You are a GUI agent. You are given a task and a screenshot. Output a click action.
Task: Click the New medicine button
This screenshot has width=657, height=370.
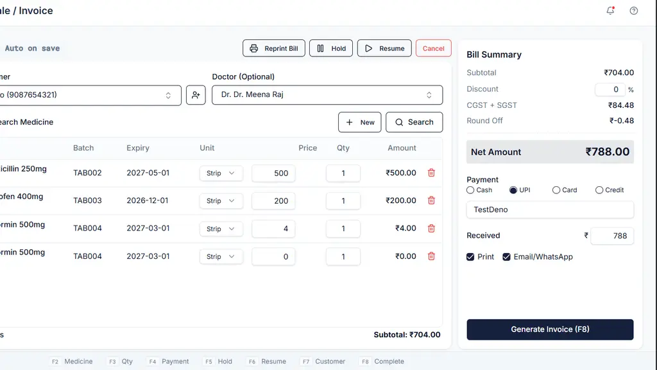[x=360, y=122]
